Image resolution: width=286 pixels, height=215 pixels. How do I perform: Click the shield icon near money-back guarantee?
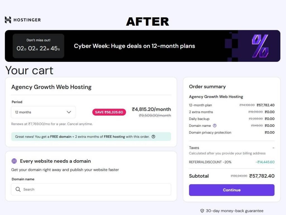(x=202, y=211)
